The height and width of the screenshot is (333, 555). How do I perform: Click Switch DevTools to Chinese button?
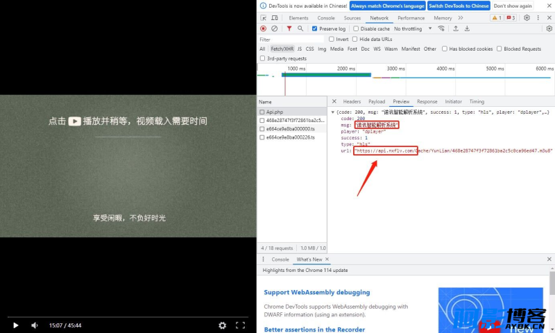click(x=459, y=6)
